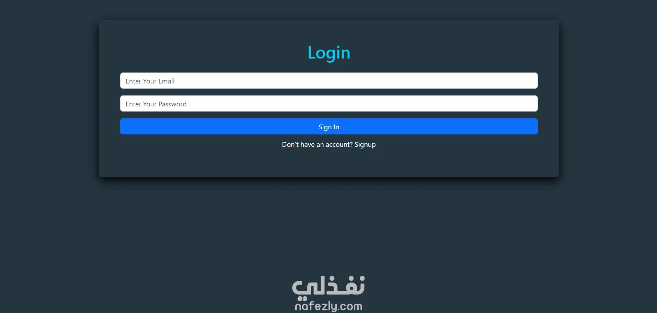This screenshot has width=657, height=313.
Task: Click the Arabic nafezly watermark logo
Action: point(328,286)
